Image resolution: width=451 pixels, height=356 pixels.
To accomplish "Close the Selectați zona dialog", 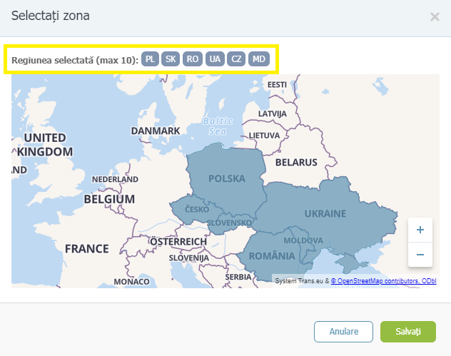I will (435, 16).
